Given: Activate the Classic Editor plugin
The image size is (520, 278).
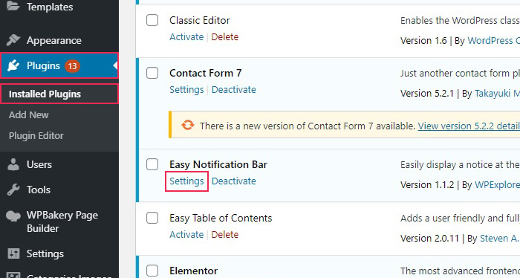Looking at the screenshot, I should [x=186, y=37].
